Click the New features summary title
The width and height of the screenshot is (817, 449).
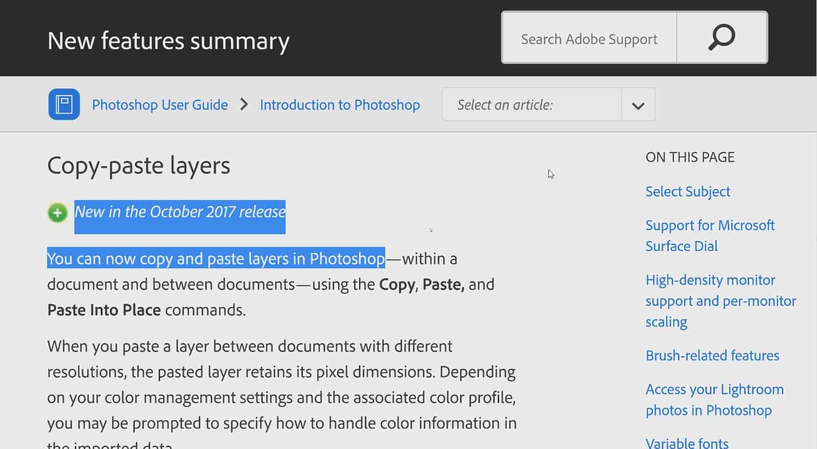tap(169, 41)
